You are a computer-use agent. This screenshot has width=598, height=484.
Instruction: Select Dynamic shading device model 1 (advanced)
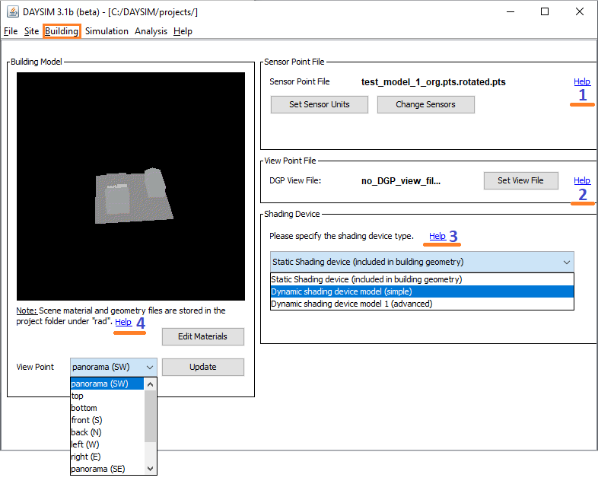tap(421, 304)
